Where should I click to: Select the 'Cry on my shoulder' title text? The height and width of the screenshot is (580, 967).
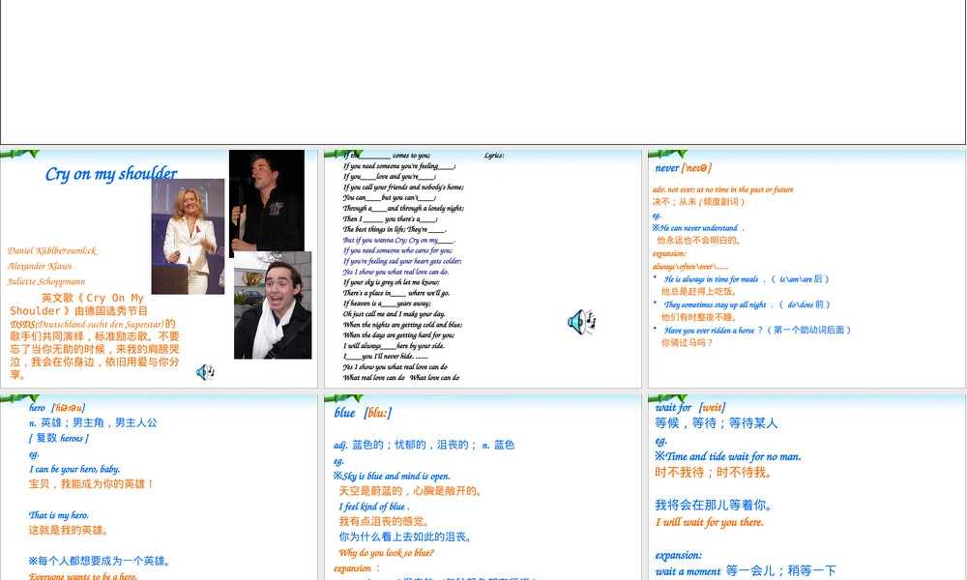point(111,174)
